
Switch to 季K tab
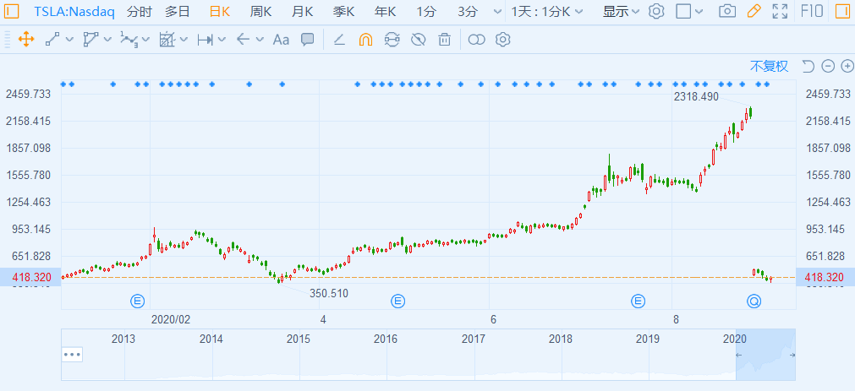343,12
